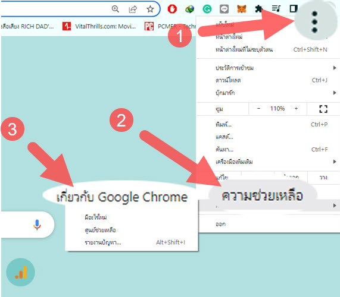Click the share page icon in address bar

[133, 9]
